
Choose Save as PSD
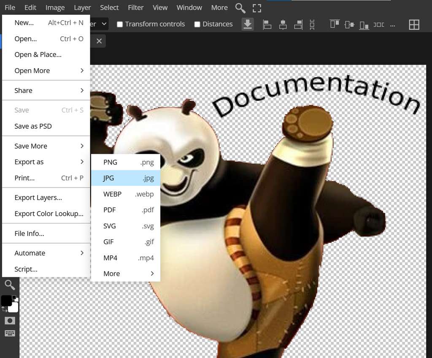46,126
